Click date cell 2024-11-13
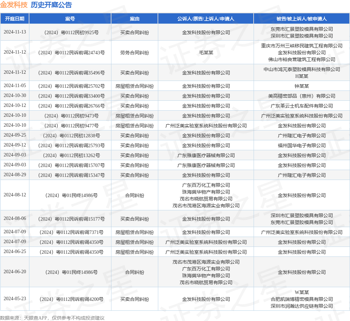This screenshot has height=321, width=350. pyautogui.click(x=15, y=32)
